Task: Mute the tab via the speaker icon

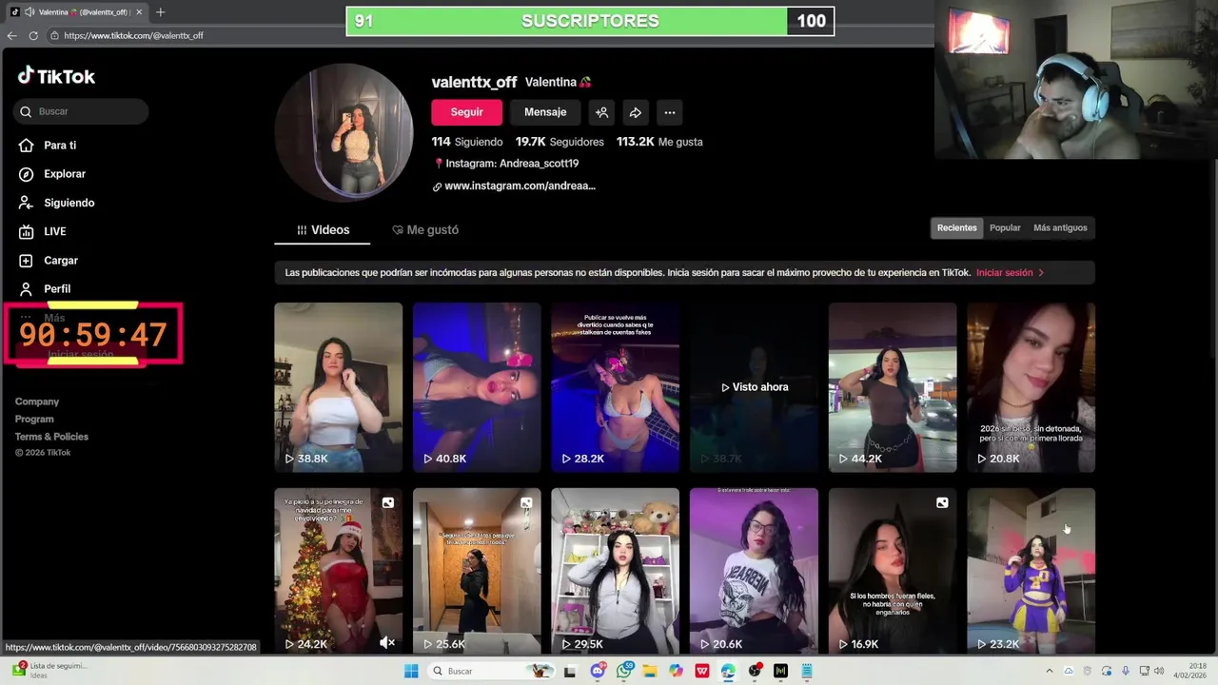Action: (29, 12)
